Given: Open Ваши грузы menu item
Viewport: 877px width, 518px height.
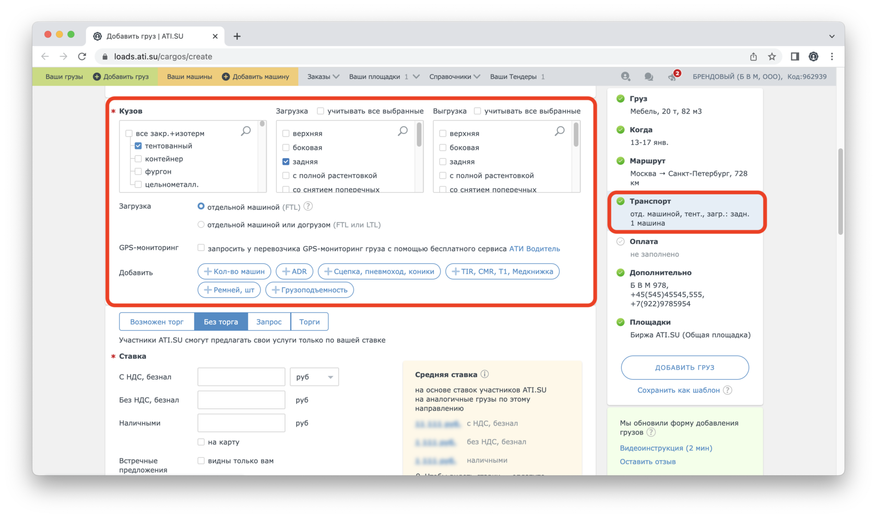Looking at the screenshot, I should pos(64,77).
